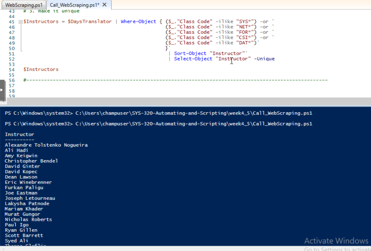
Task: Collapse the $Instructors code block at line 45
Action: pyautogui.click(x=21, y=22)
